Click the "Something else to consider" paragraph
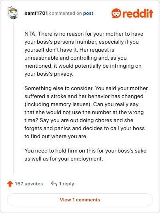Image resolution: width=160 pixels, height=213 pixels. point(86,112)
